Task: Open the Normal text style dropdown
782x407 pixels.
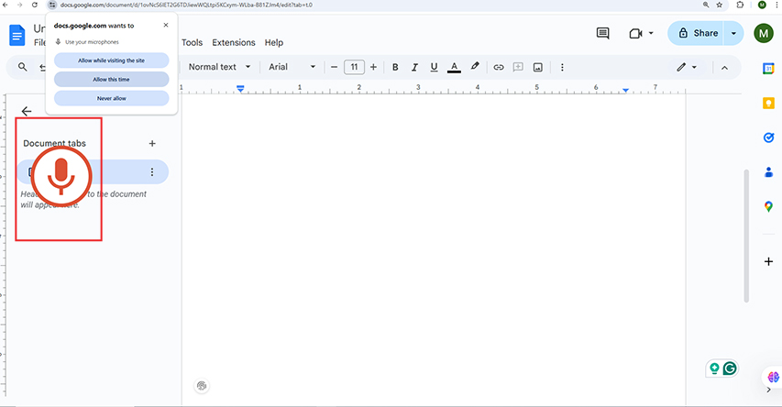Action: coord(219,67)
